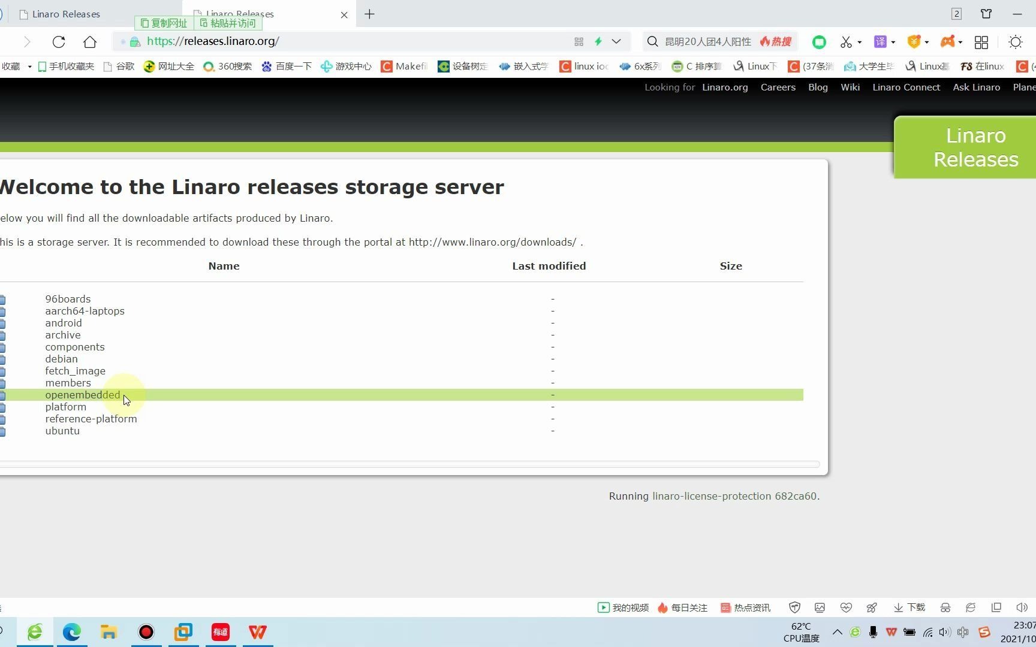Open 我的视频 in status bar
Viewport: 1036px width, 647px height.
pyautogui.click(x=623, y=607)
